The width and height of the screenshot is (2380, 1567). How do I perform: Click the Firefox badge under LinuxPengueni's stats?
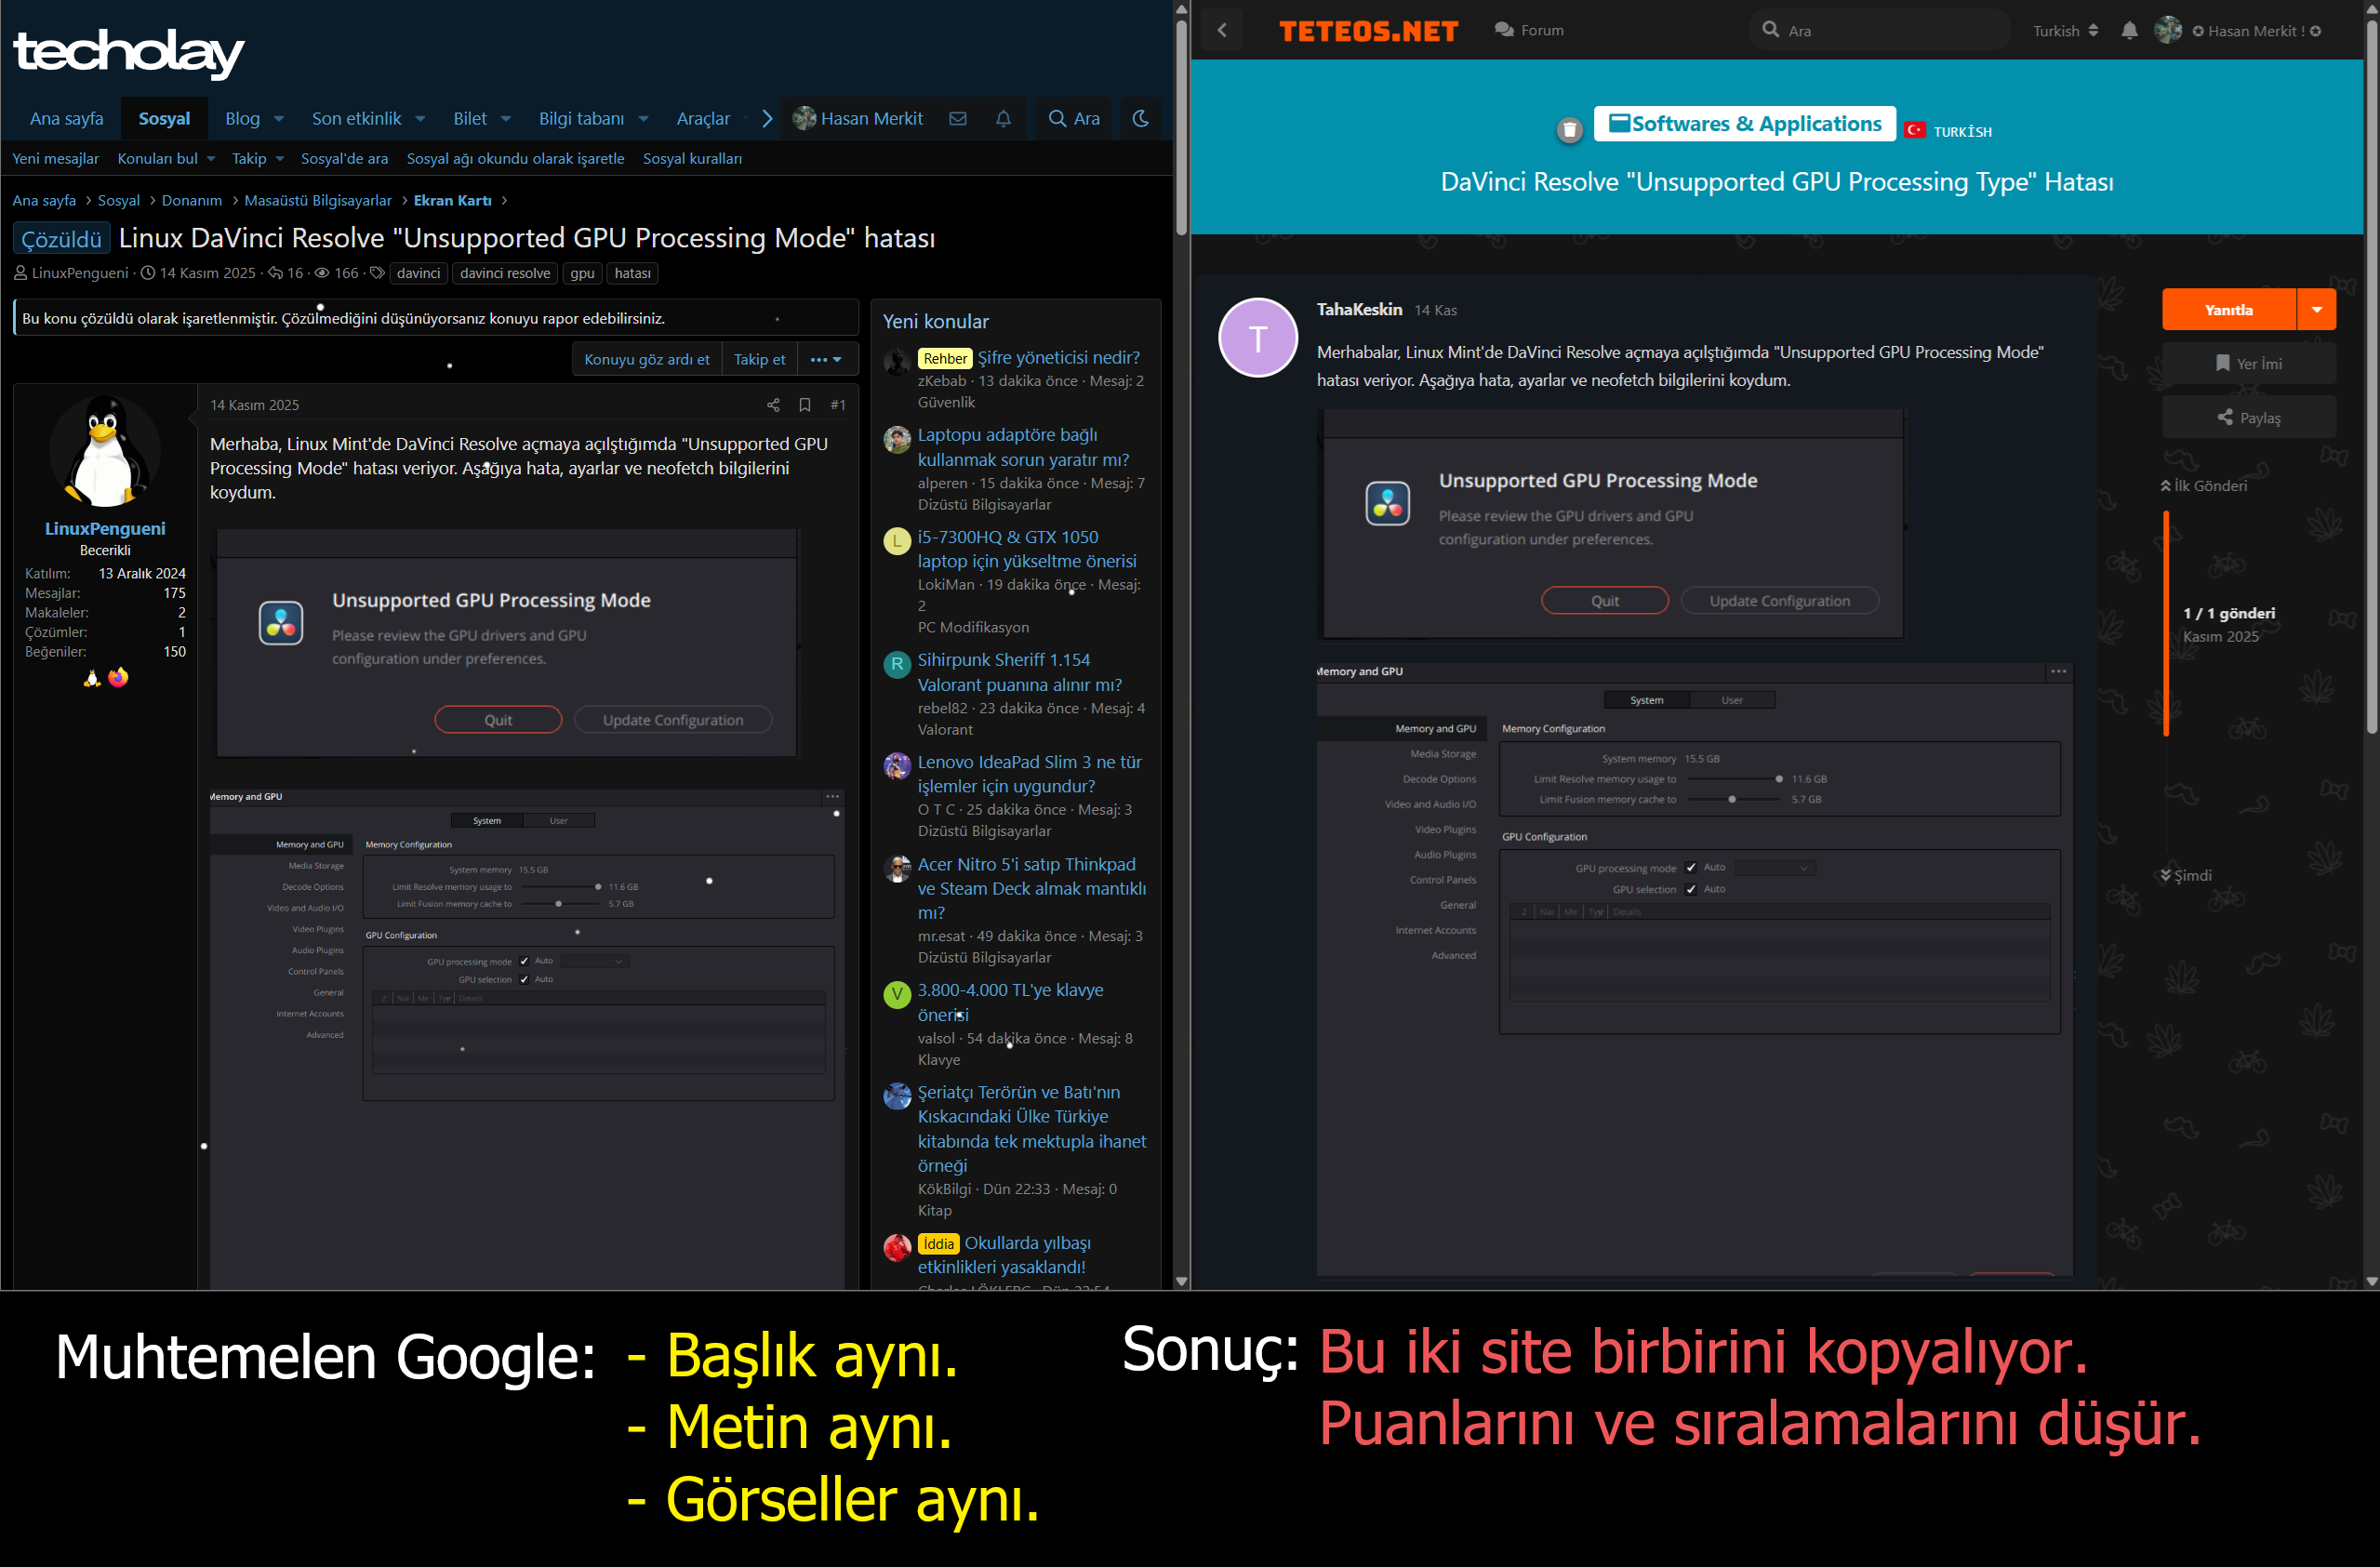point(118,678)
